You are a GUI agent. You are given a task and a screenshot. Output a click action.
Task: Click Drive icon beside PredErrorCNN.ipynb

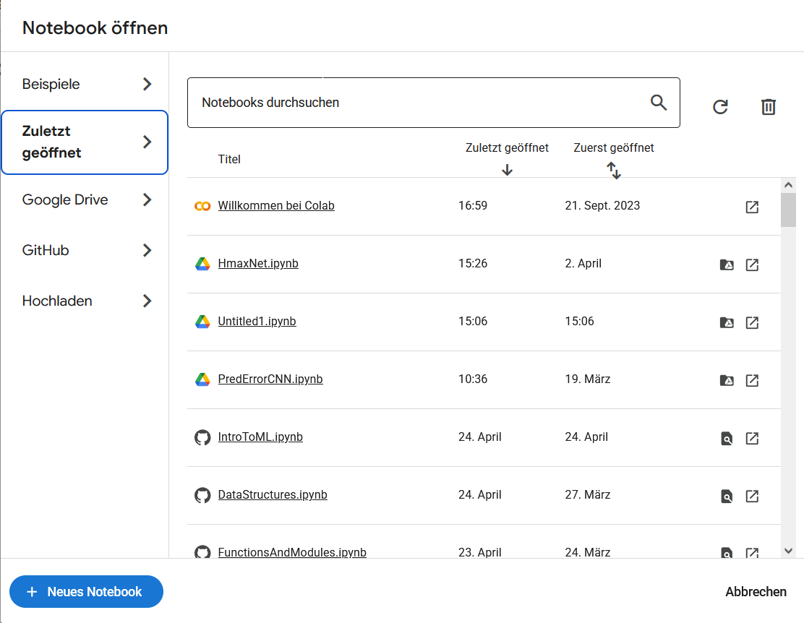coord(202,379)
